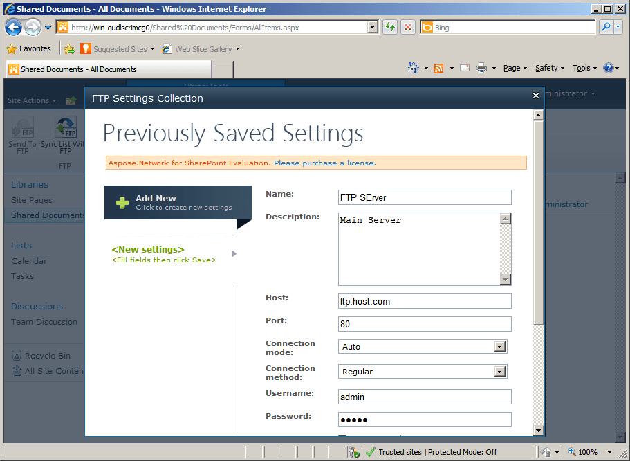Open Favorites star button
Screen dimensions: 630x461
(x=29, y=48)
